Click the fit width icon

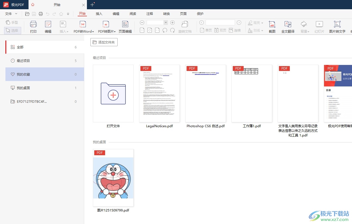(157, 30)
